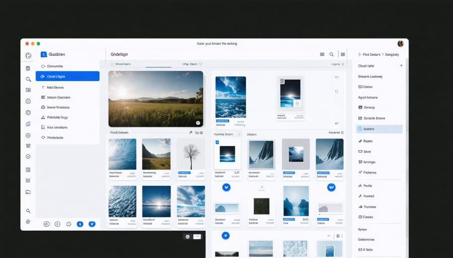Image resolution: width=453 pixels, height=258 pixels.
Task: Switch to the Diiston tab
Action: tap(252, 135)
